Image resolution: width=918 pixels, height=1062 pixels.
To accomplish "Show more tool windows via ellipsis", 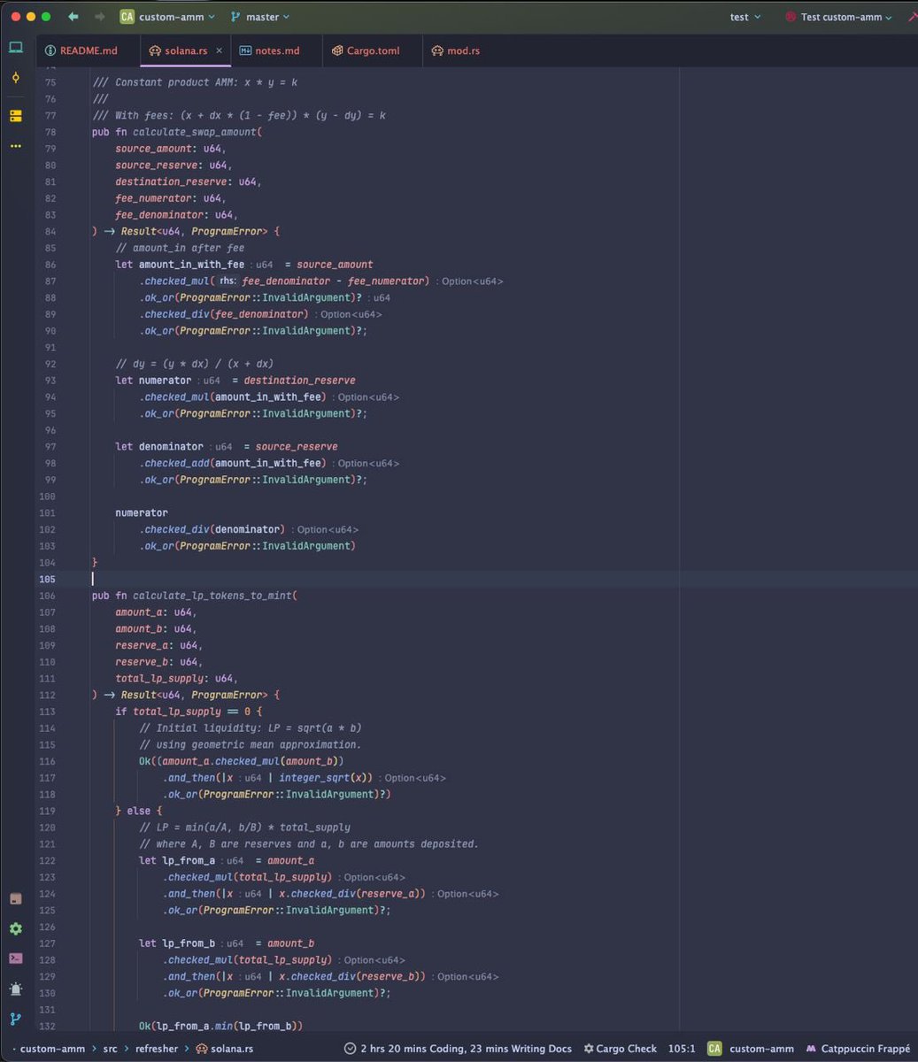I will coord(16,146).
